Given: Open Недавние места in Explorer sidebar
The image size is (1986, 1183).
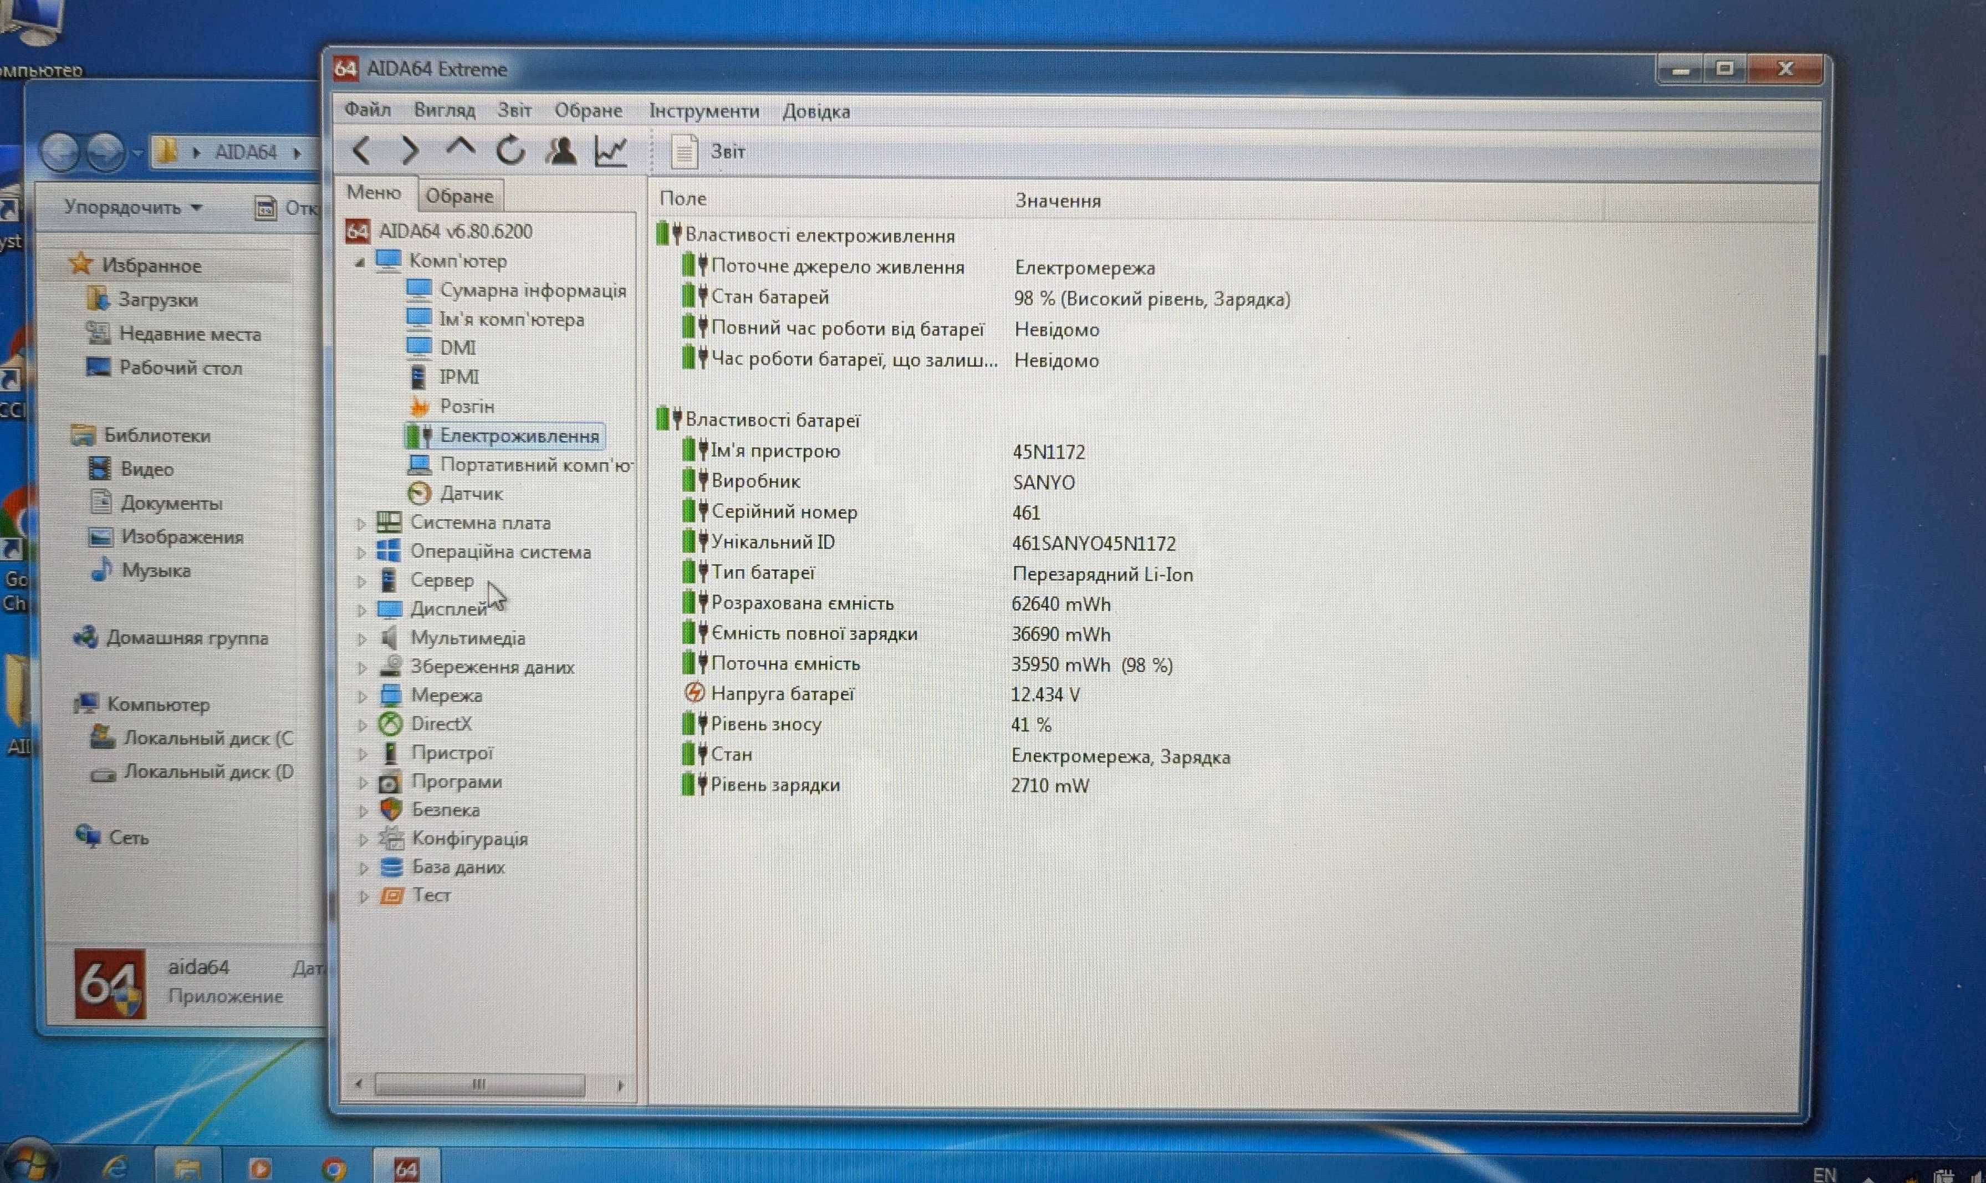Looking at the screenshot, I should [173, 334].
